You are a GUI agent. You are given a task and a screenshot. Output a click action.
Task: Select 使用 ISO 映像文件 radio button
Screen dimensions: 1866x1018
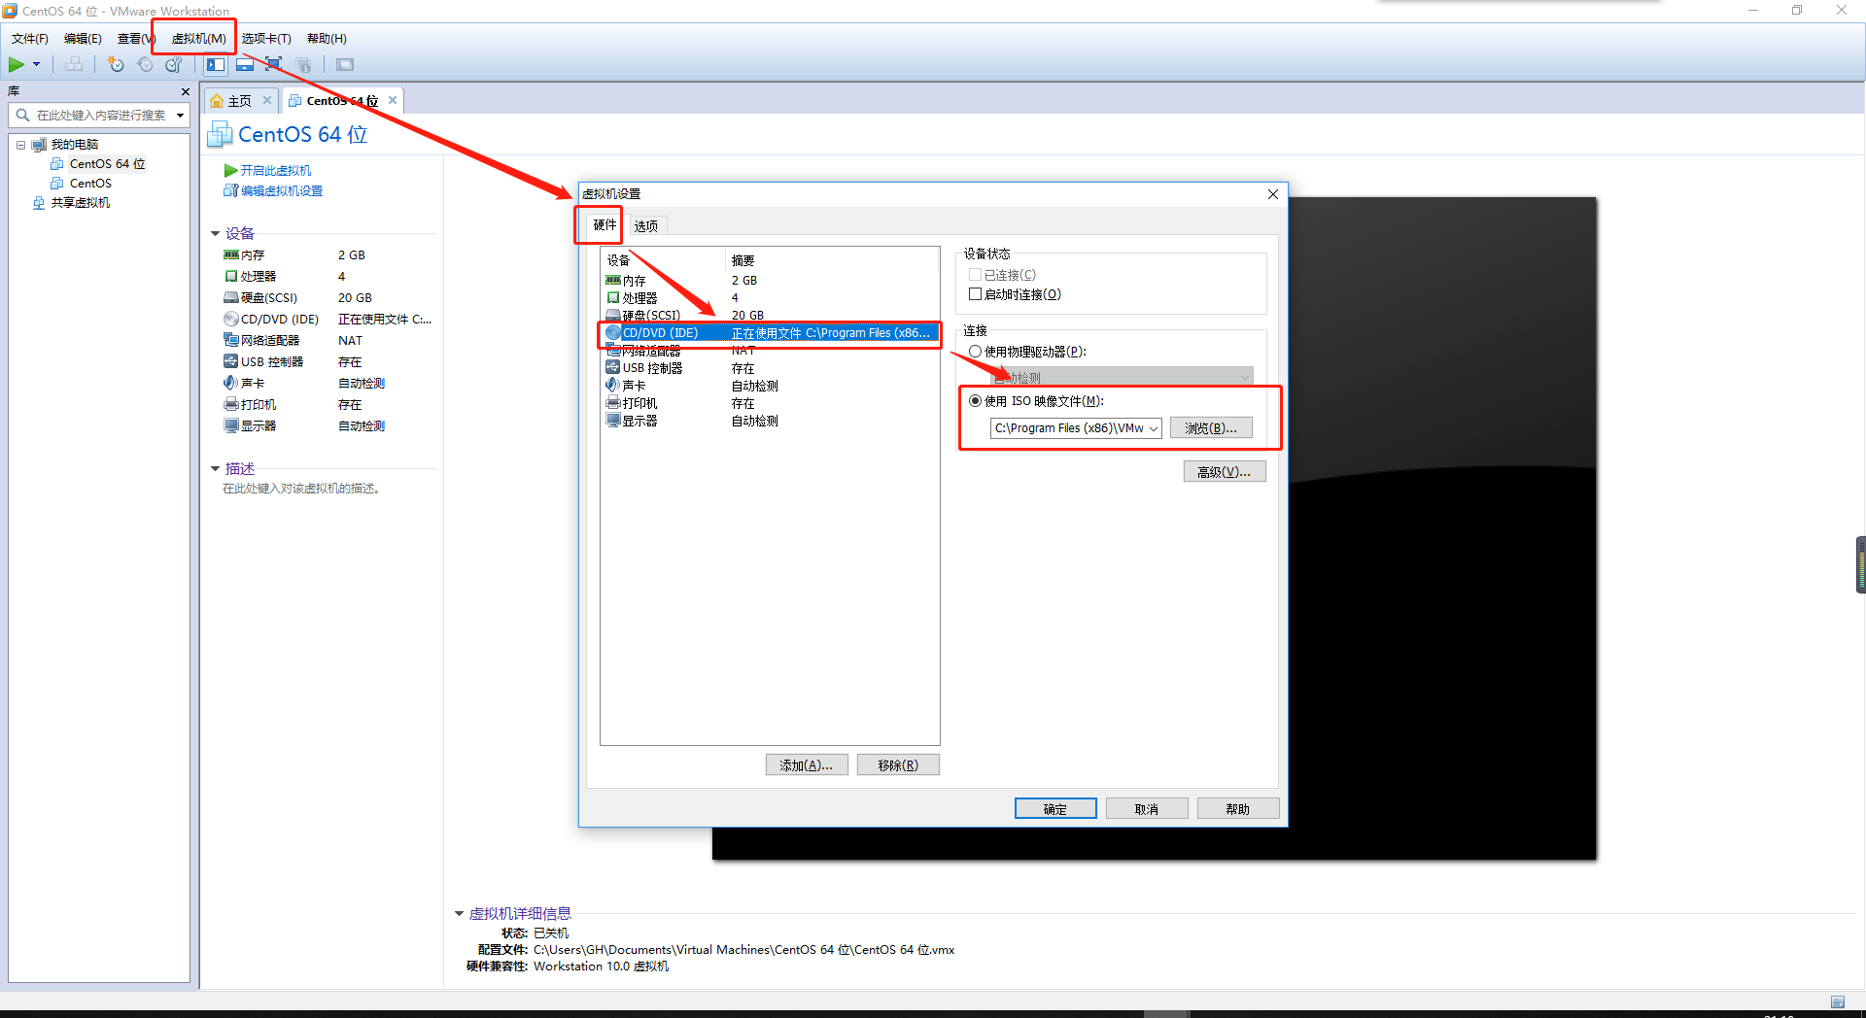coord(975,401)
